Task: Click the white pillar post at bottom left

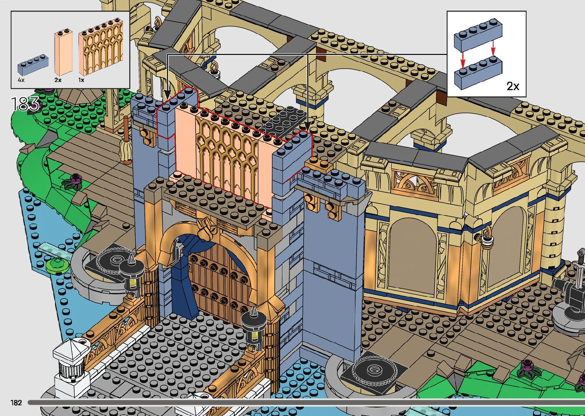Action: point(70,363)
